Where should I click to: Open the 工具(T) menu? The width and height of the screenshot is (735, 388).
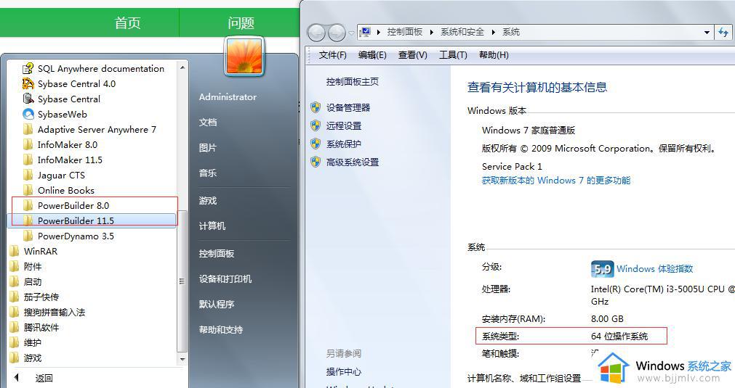click(453, 55)
